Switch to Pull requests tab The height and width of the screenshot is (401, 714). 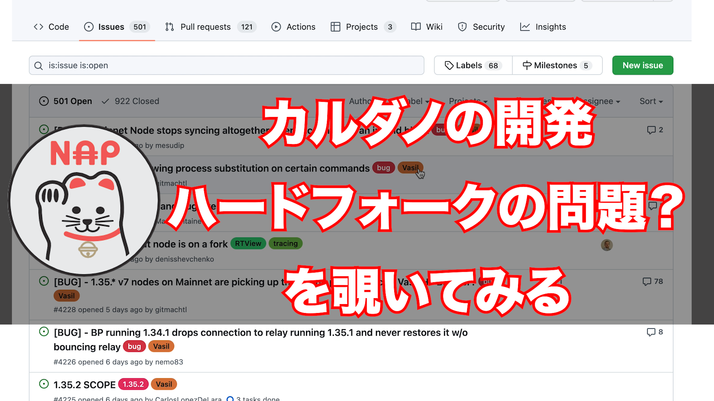point(205,27)
